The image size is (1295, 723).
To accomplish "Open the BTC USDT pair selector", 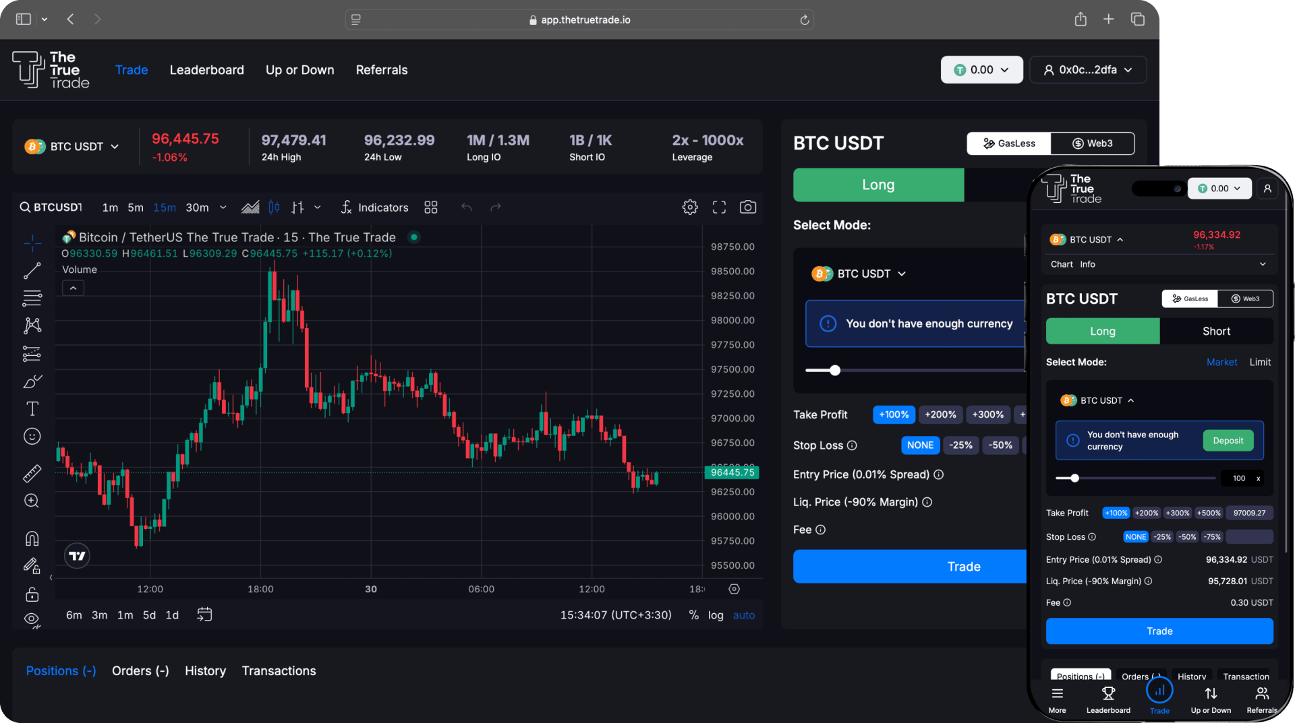I will pyautogui.click(x=72, y=146).
